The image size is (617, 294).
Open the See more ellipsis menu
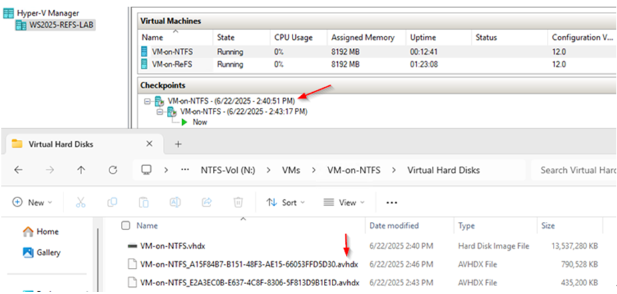[x=391, y=203]
